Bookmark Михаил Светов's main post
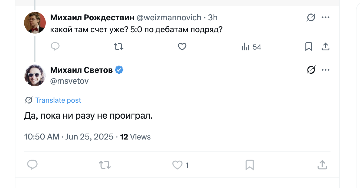360x188 pixels. pos(249,164)
